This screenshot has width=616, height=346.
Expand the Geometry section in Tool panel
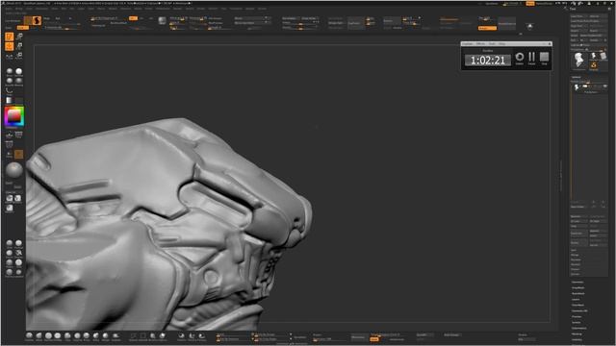click(577, 282)
